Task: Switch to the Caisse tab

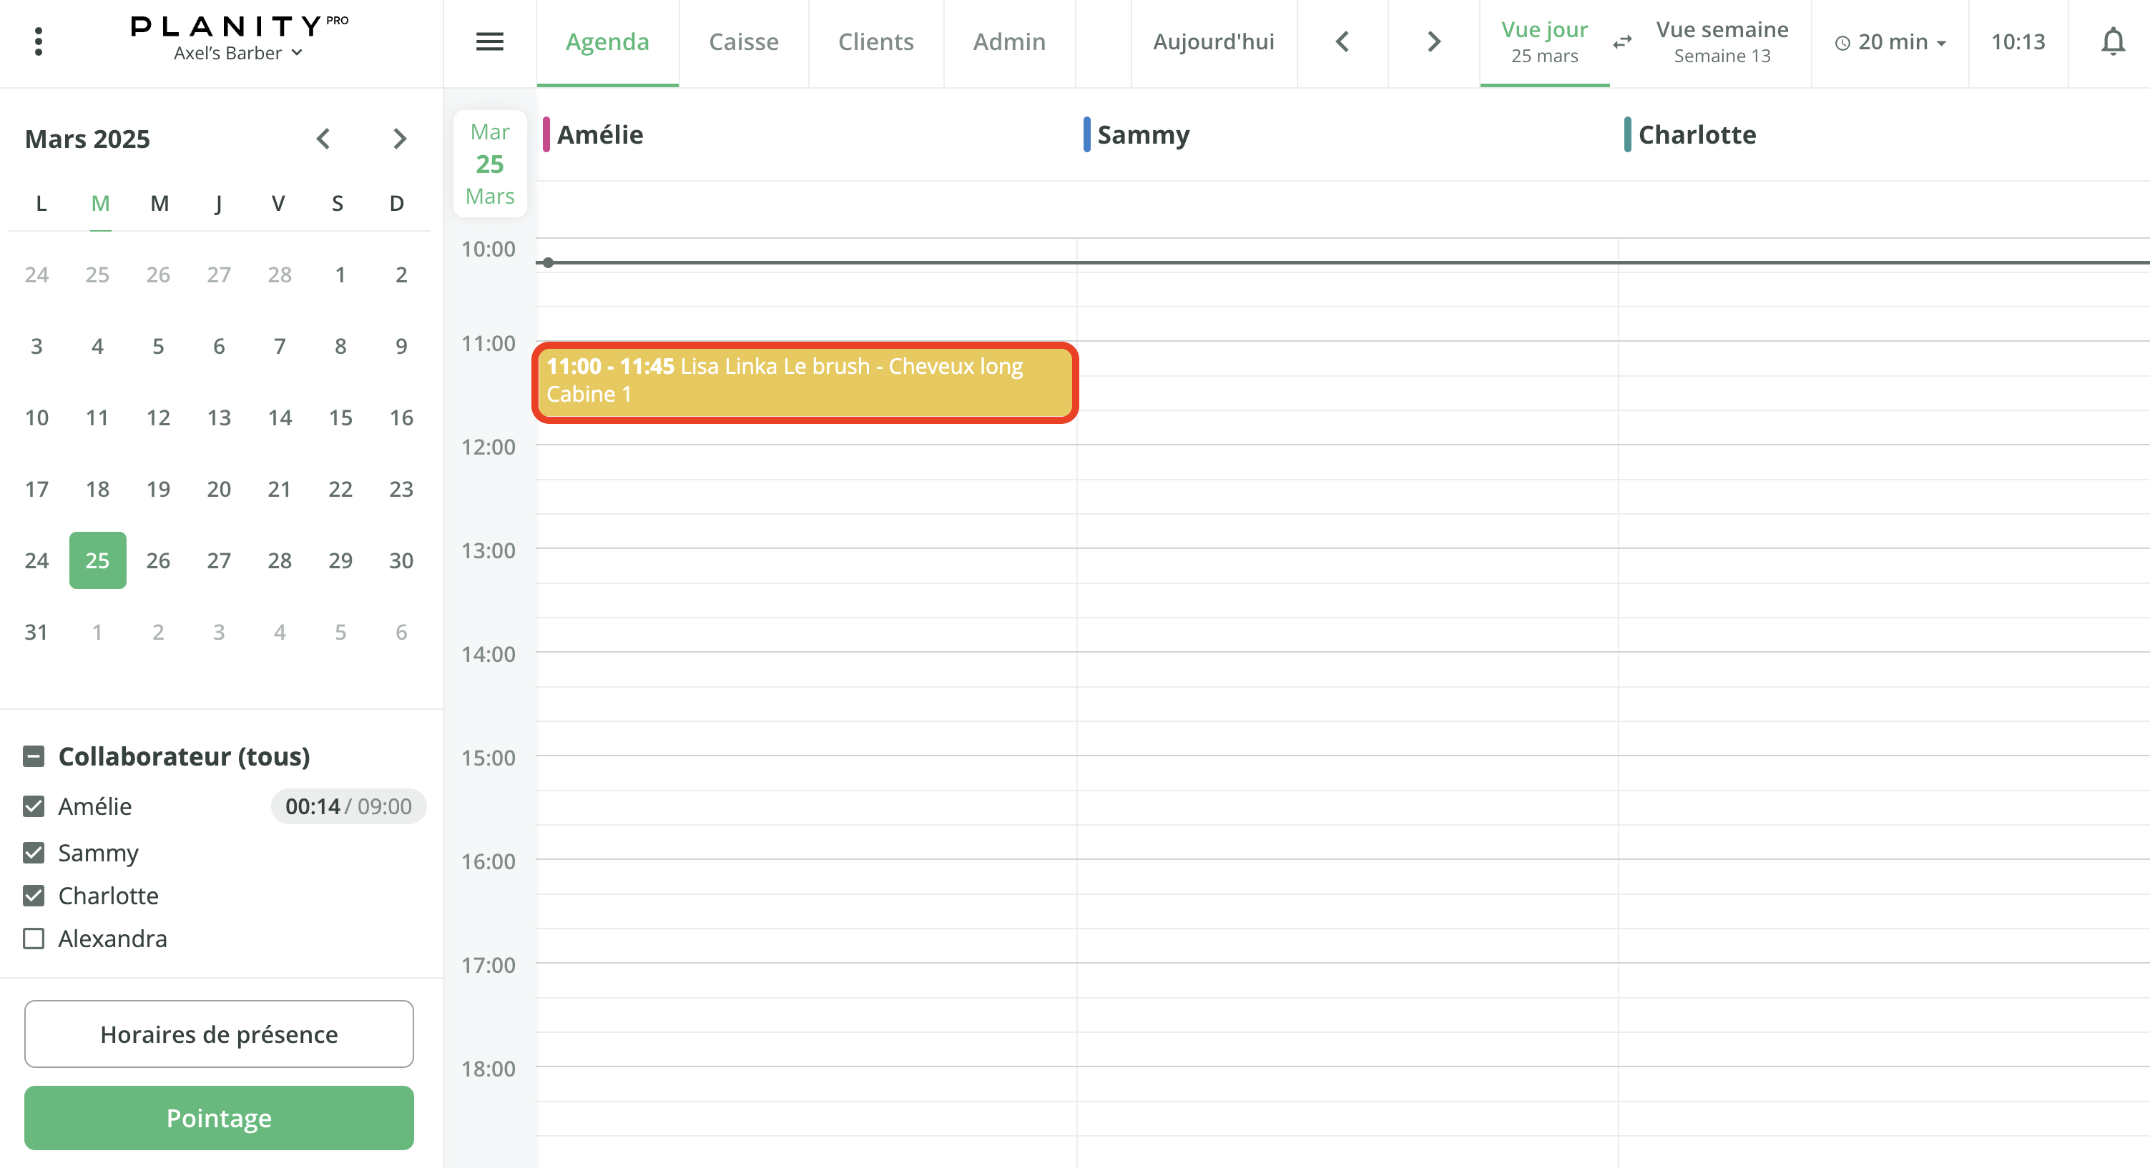Action: click(x=744, y=41)
